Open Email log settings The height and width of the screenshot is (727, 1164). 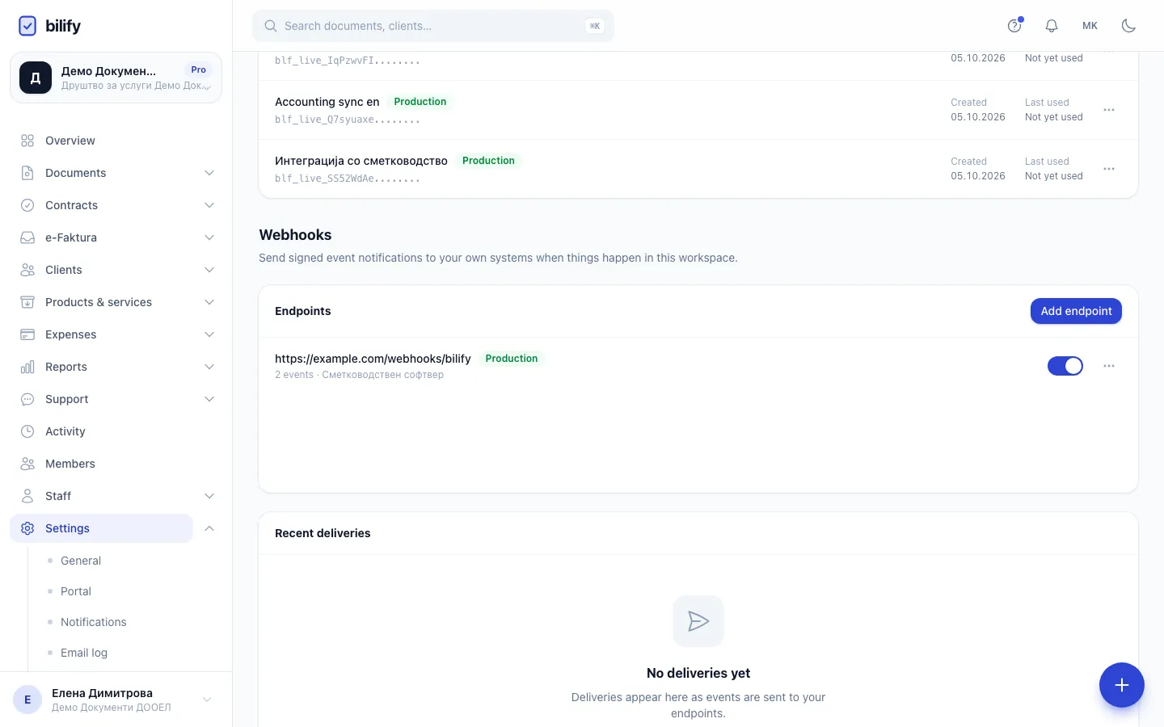coord(84,653)
